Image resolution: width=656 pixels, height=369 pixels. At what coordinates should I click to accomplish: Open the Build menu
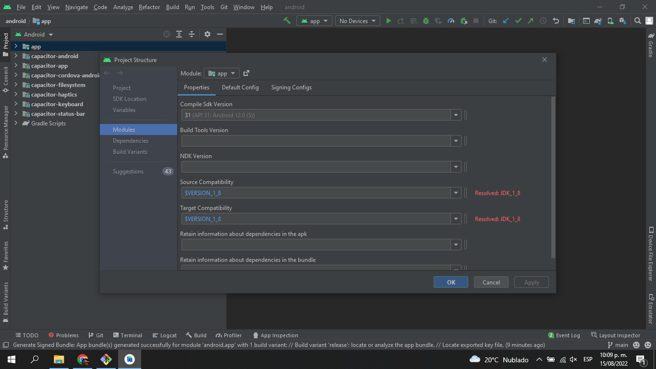click(172, 7)
